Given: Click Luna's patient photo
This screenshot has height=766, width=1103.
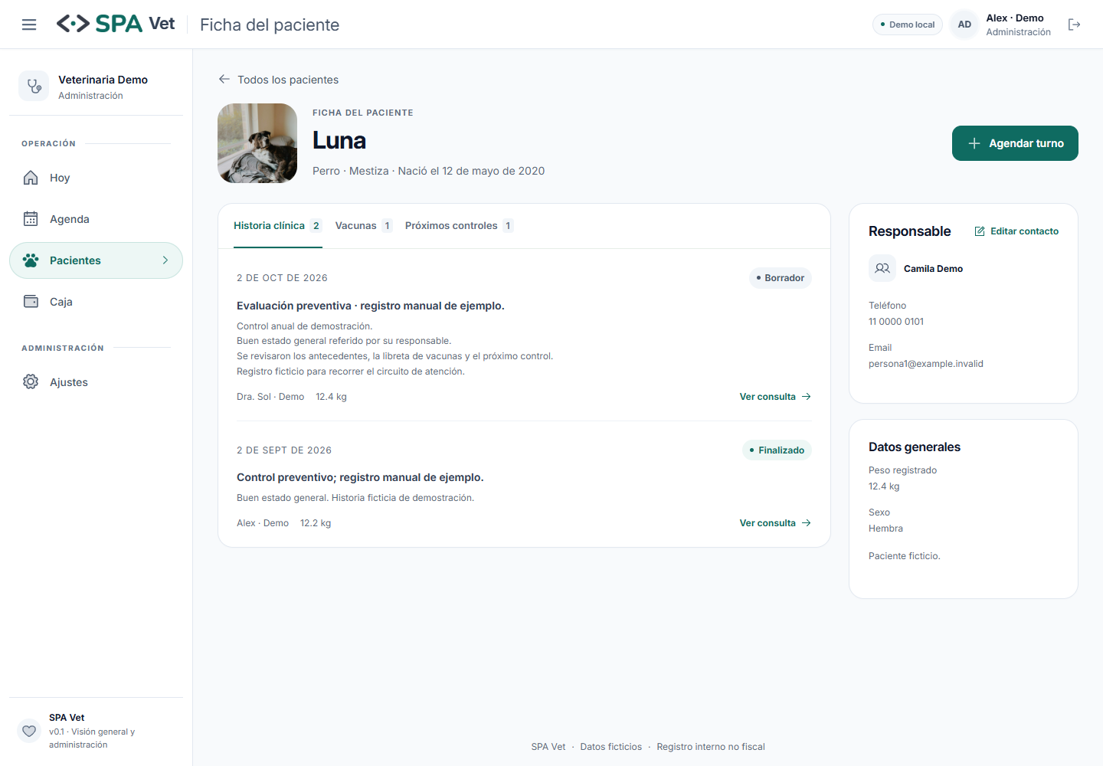Looking at the screenshot, I should coord(257,143).
